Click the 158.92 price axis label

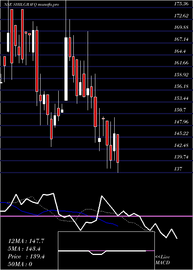point(181,75)
